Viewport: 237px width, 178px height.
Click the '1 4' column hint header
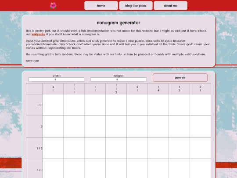click(x=158, y=89)
